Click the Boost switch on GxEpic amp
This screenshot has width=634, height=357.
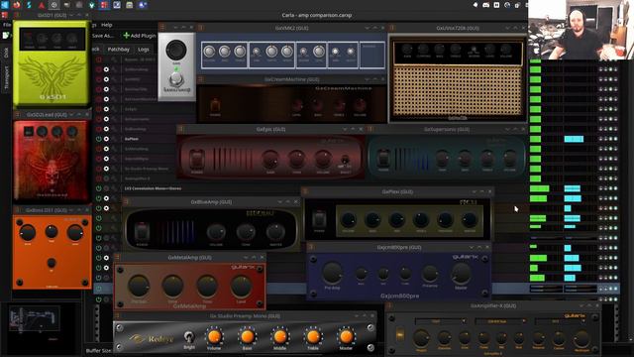(345, 159)
